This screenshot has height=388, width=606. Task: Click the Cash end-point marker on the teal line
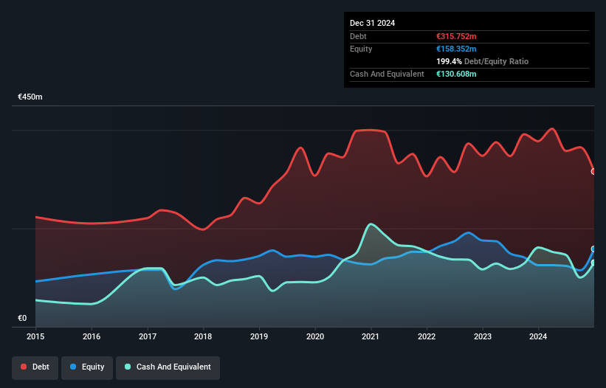point(594,263)
